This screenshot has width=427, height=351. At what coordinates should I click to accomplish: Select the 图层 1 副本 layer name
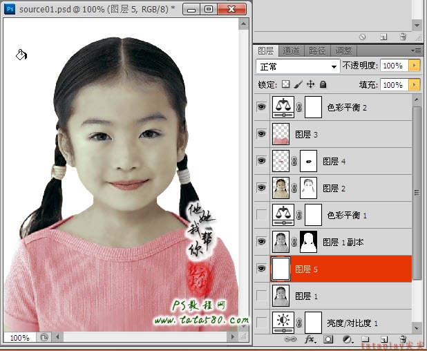pos(343,242)
